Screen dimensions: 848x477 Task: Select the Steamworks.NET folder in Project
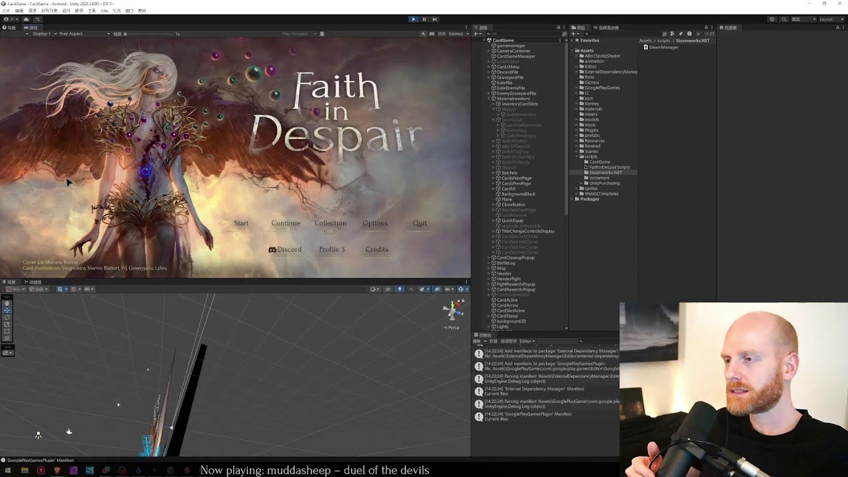coord(606,173)
